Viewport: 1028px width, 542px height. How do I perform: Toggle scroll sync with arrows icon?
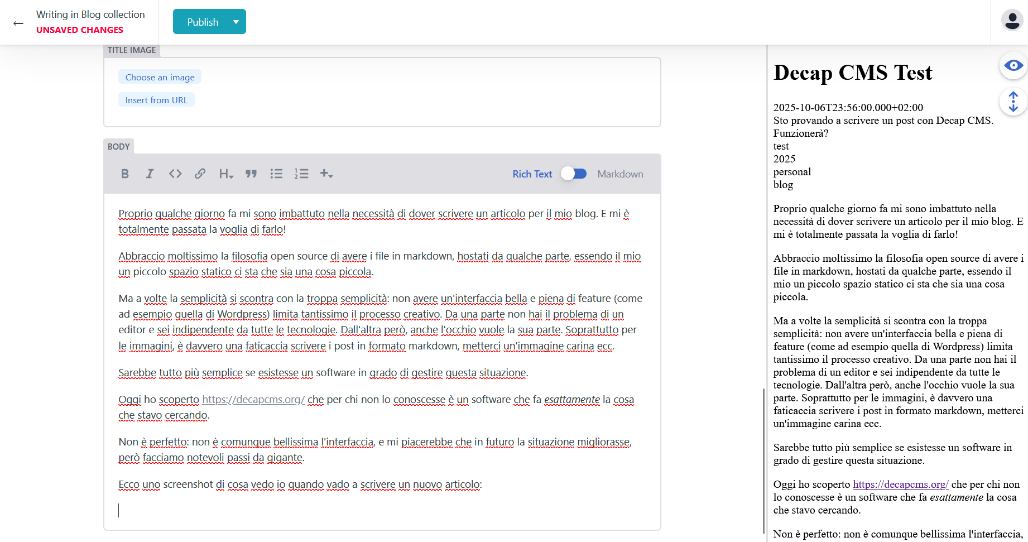pyautogui.click(x=1013, y=102)
